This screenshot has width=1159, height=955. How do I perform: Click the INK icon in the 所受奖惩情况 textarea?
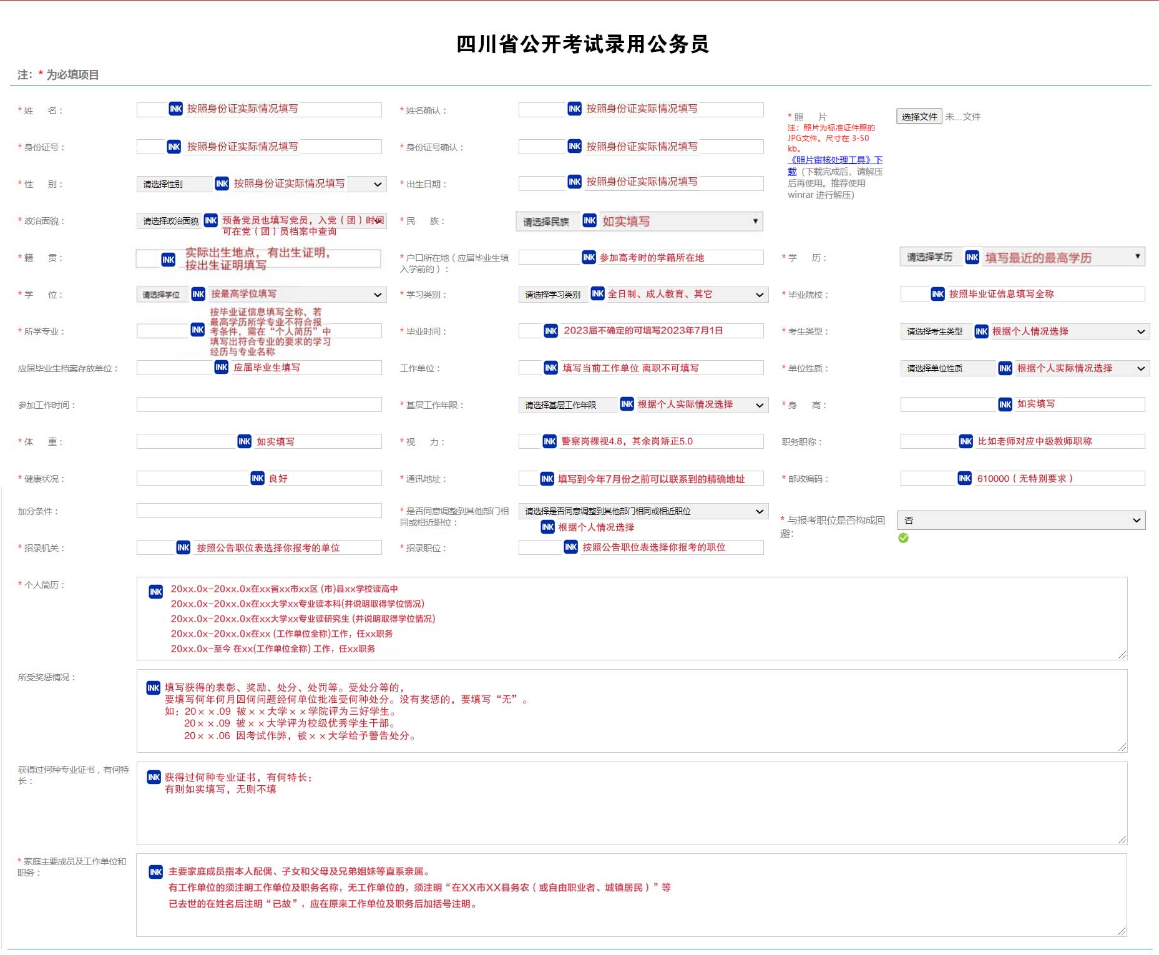[153, 688]
